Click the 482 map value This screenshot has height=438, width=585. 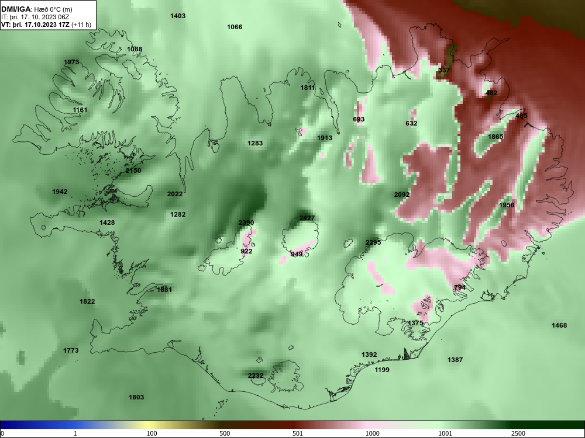(492, 93)
